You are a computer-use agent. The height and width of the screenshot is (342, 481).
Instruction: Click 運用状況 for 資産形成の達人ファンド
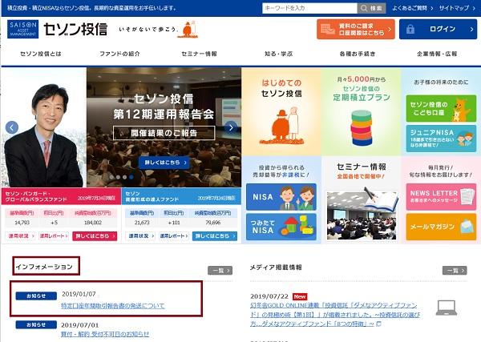point(140,236)
